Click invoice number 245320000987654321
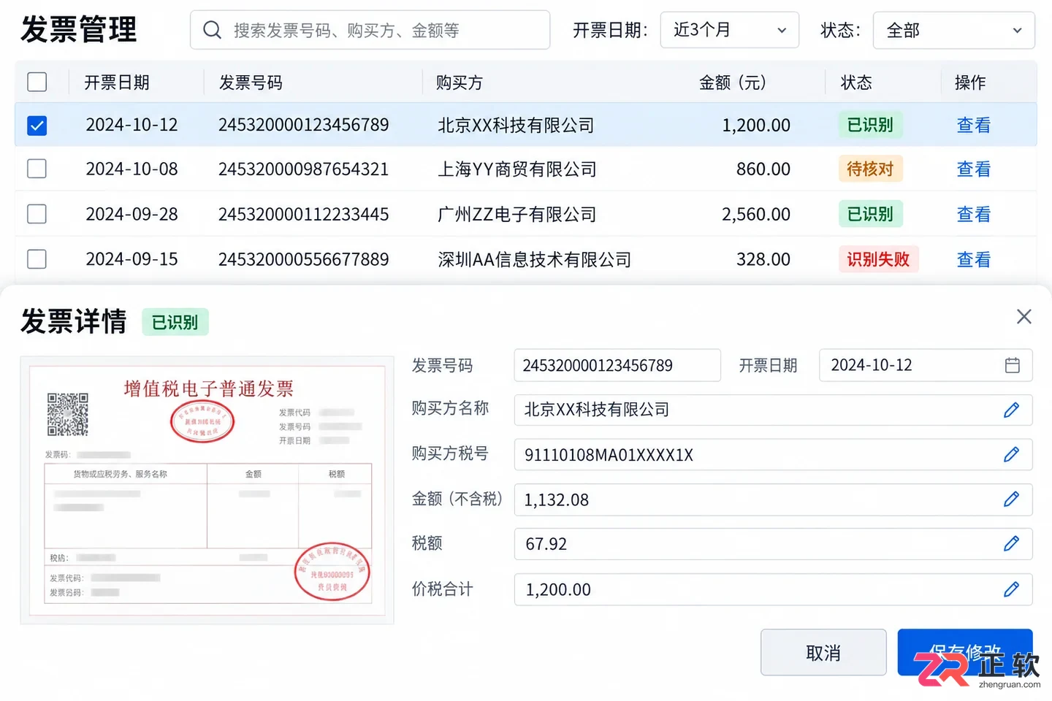This screenshot has width=1052, height=701. [x=303, y=169]
